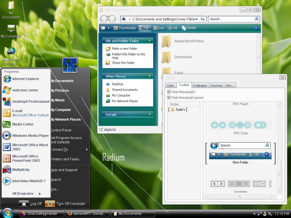Open Internet Explorer from the Start menu
This screenshot has width=291, height=218.
click(26, 79)
